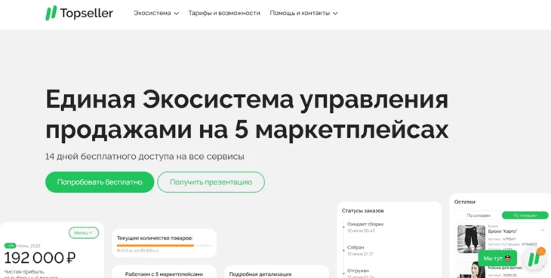
Task: Open «Тарифы и возможности» menu item
Action: coord(224,13)
